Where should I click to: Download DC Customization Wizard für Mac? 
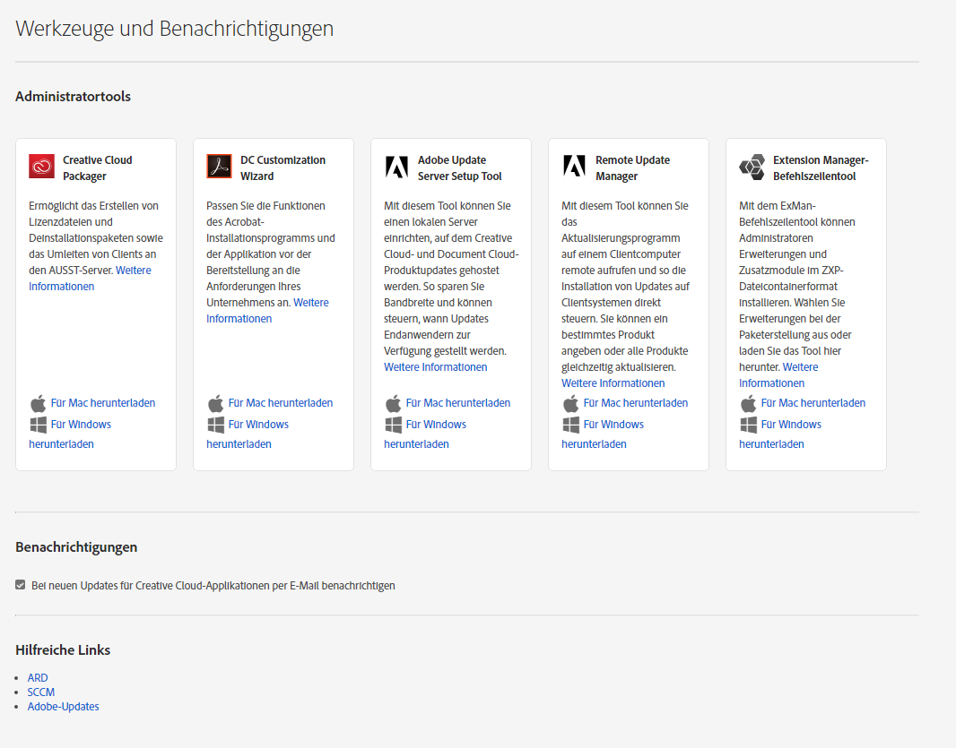tap(281, 403)
